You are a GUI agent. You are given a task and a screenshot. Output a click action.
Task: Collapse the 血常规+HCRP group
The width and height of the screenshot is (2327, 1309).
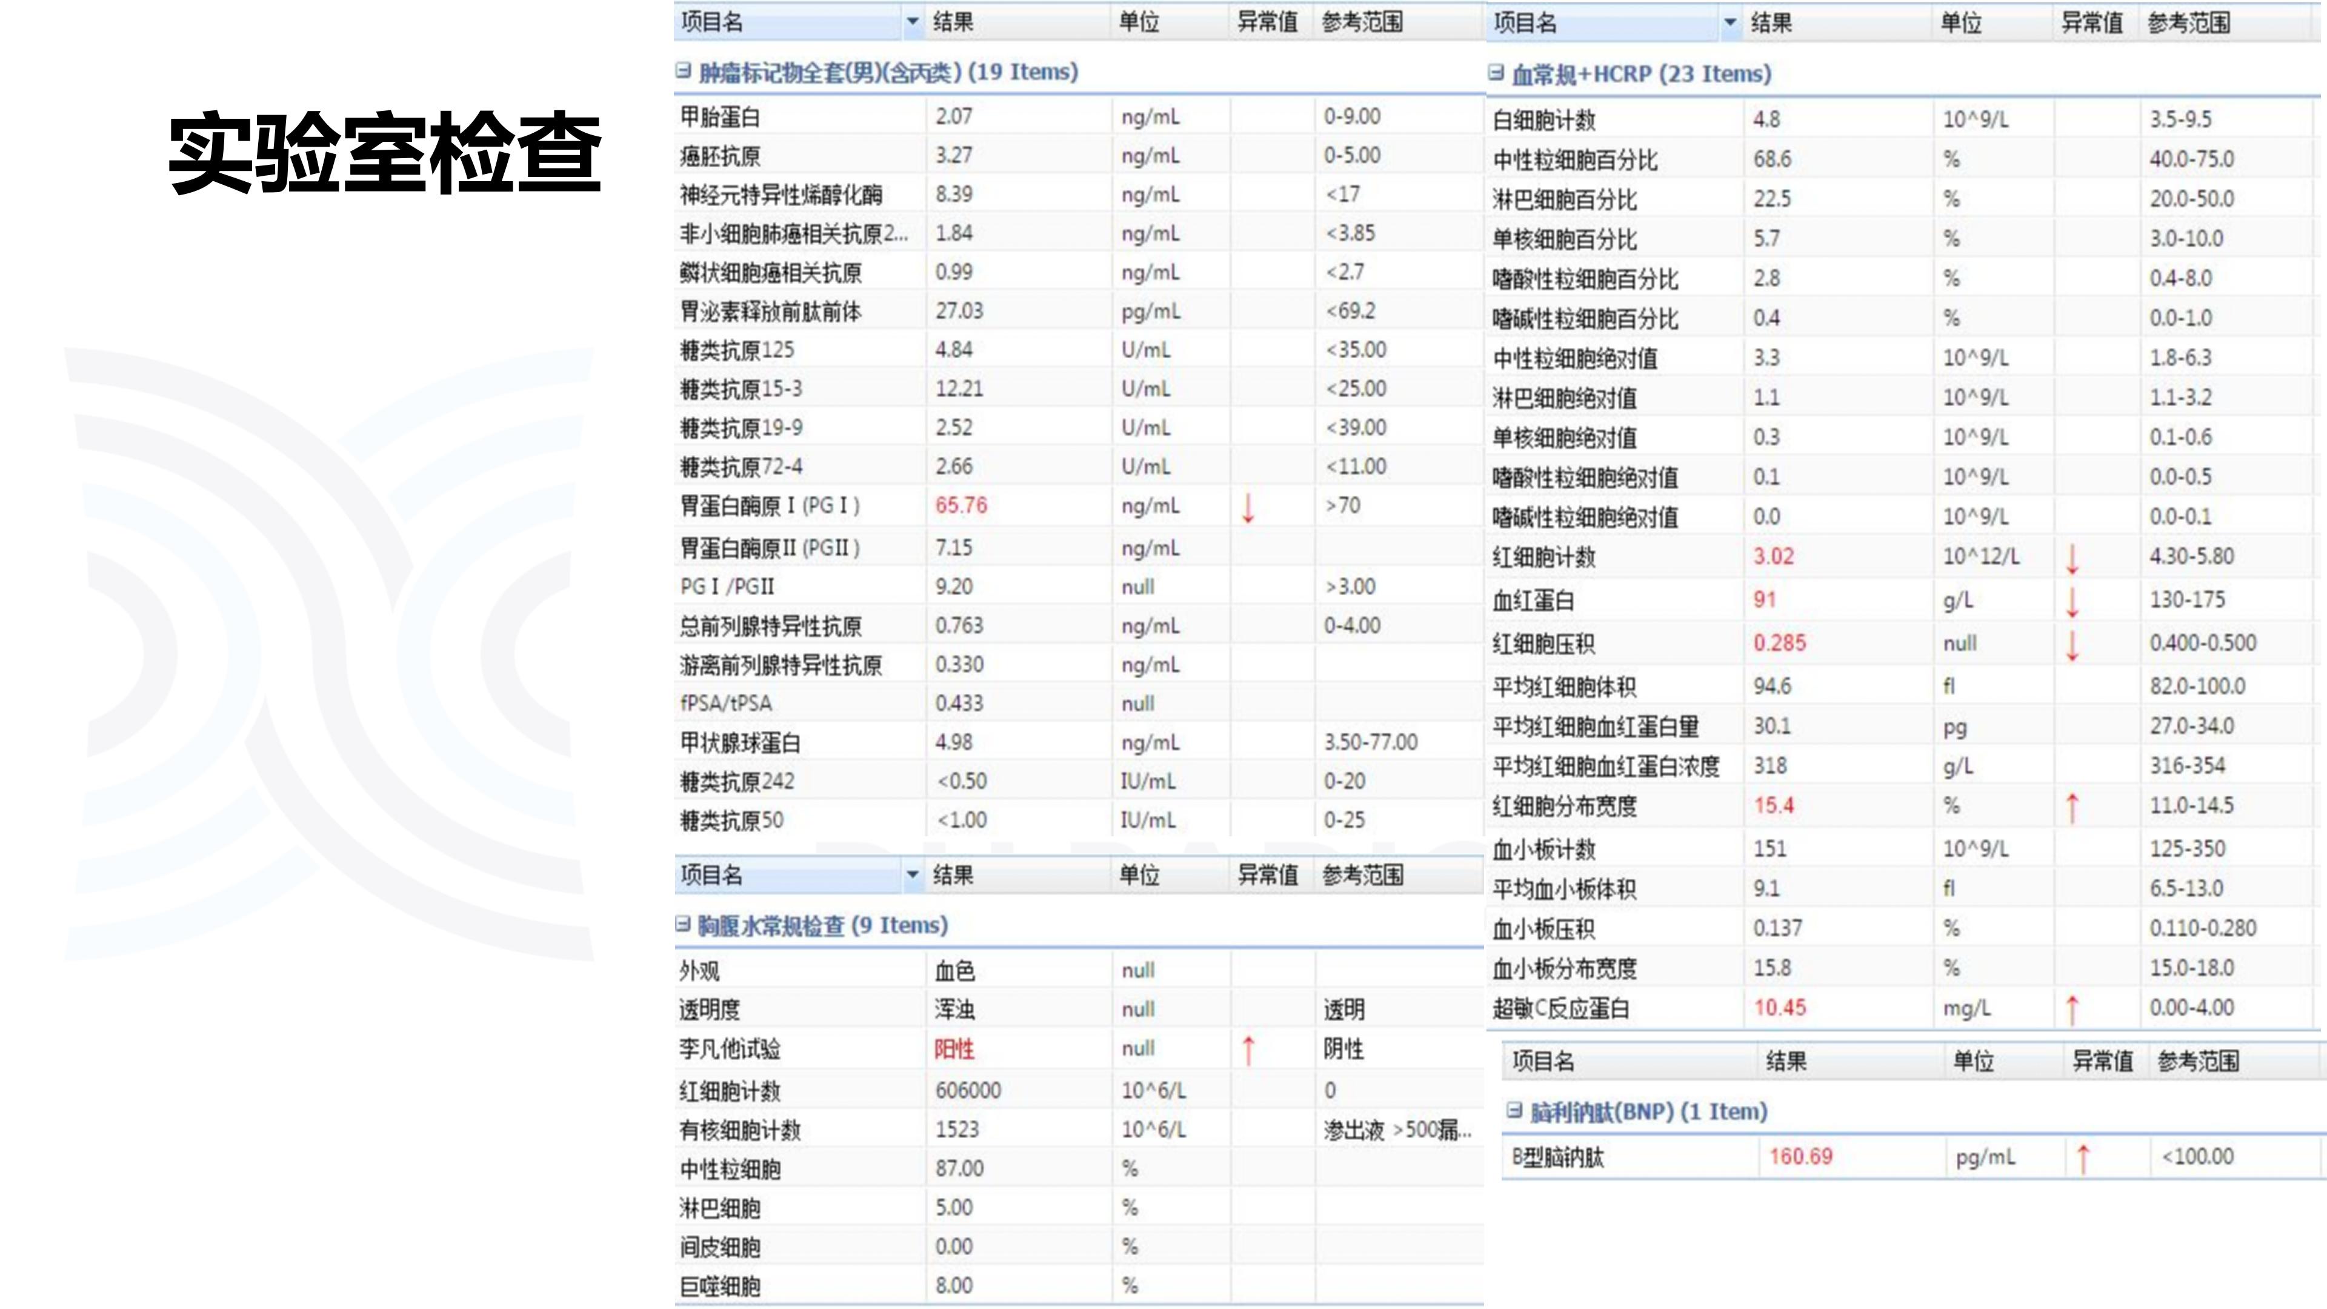(x=1496, y=73)
